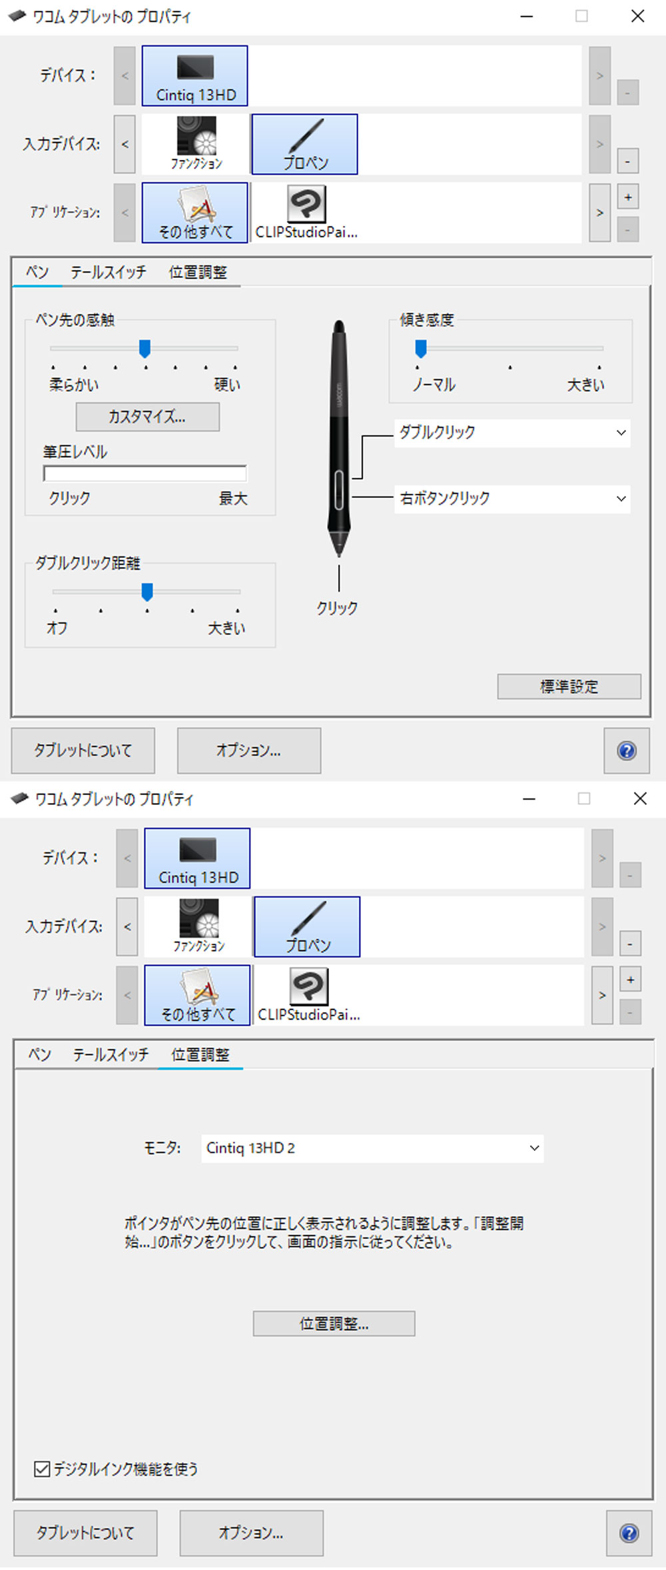Select その他すべて application in upper window
Viewport: 666px width, 1570px height.
[x=194, y=213]
